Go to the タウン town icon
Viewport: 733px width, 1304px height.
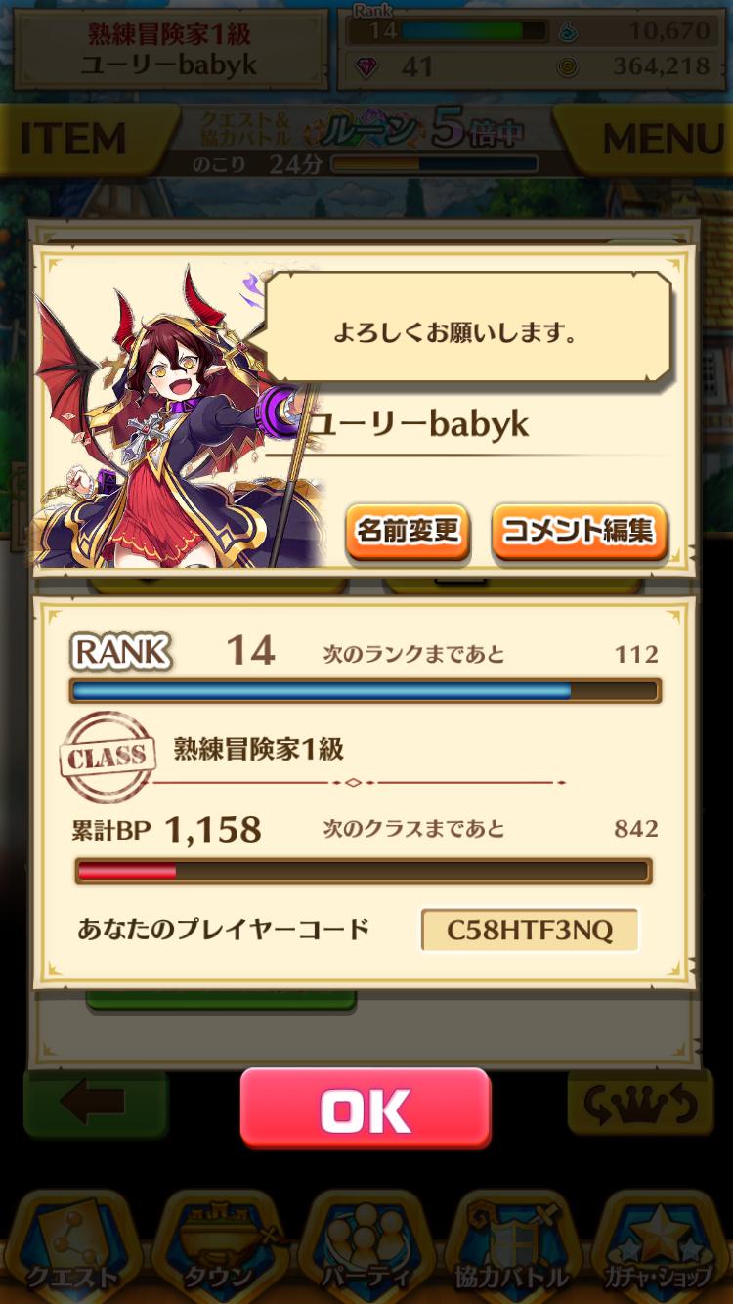pos(218,1246)
